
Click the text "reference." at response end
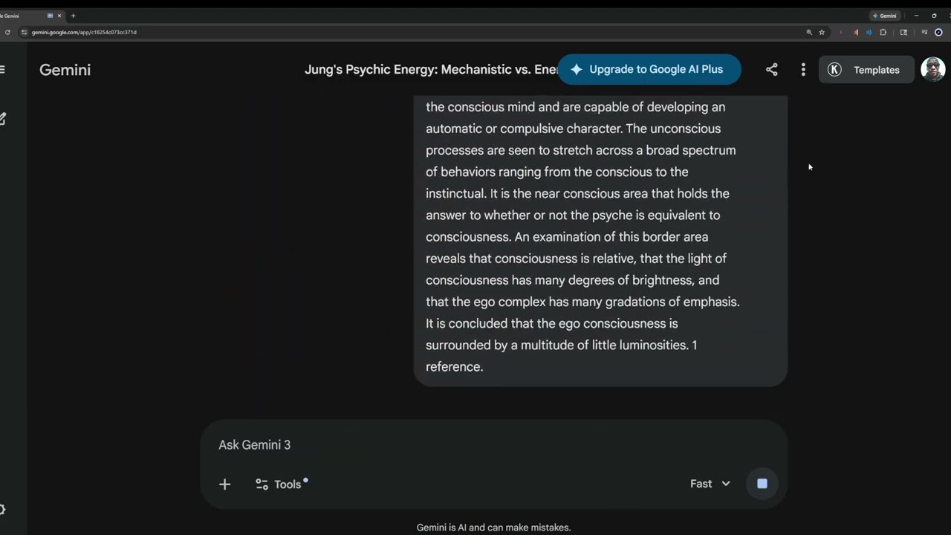pos(455,366)
